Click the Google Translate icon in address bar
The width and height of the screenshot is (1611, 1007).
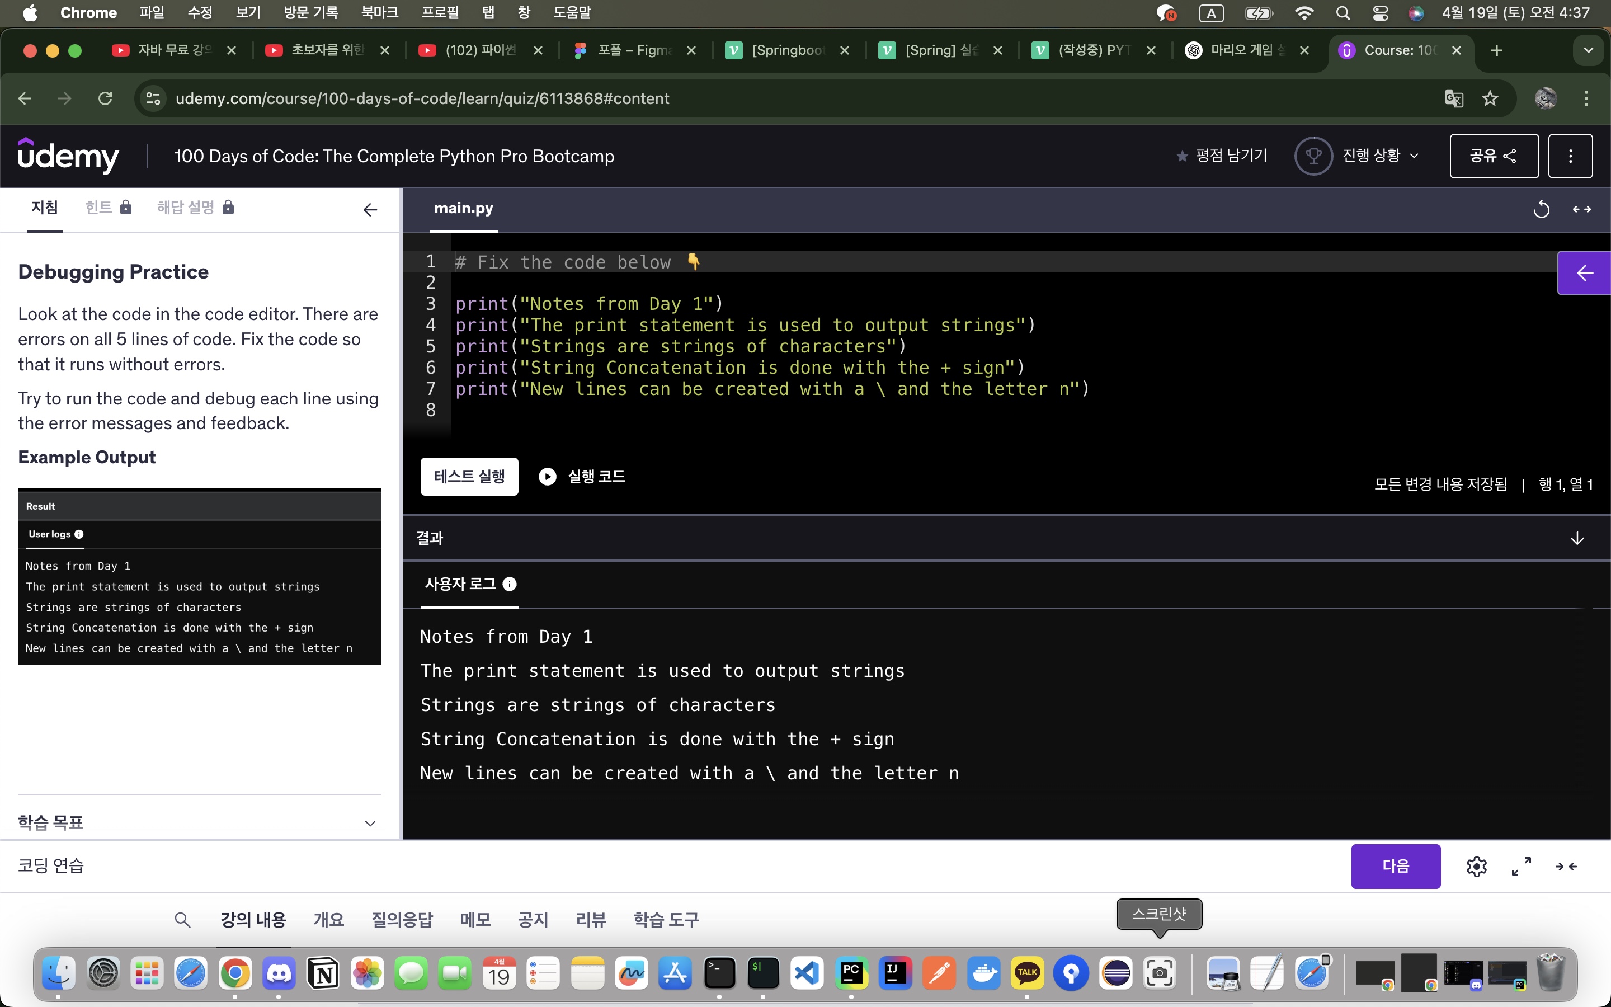coord(1453,98)
